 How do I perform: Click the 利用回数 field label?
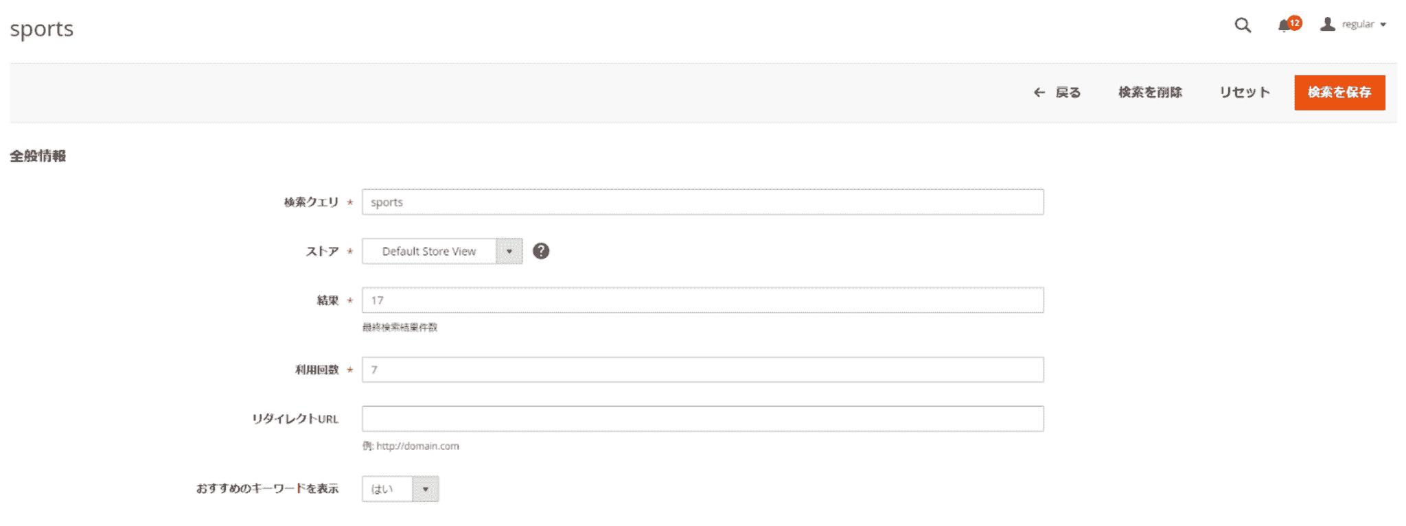tap(316, 370)
